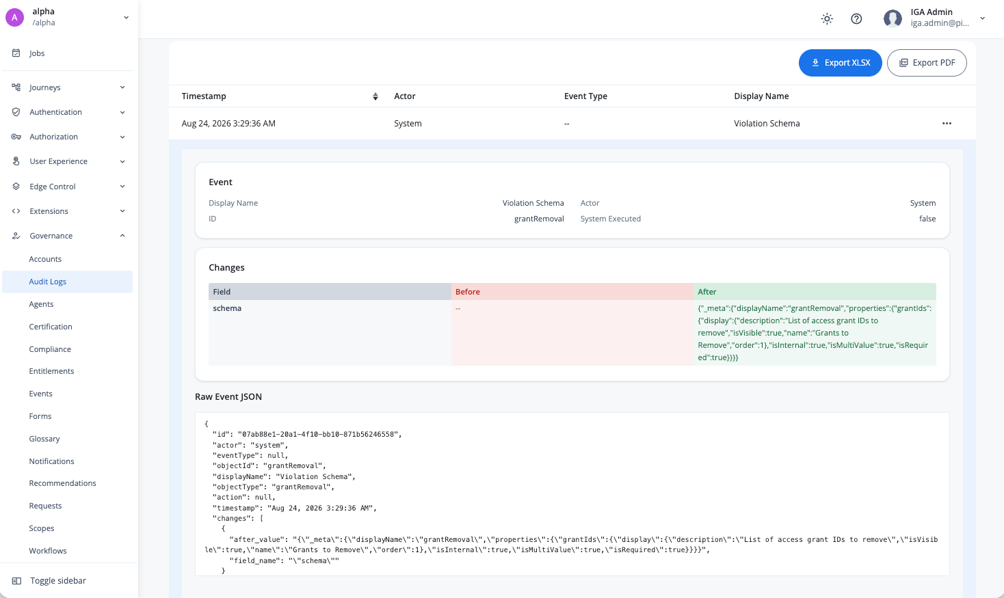Collapse the Governance menu chevron
The image size is (1004, 598).
coord(122,236)
